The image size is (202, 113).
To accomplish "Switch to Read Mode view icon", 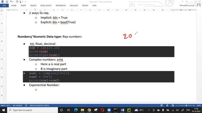I will pyautogui.click(x=161, y=105).
